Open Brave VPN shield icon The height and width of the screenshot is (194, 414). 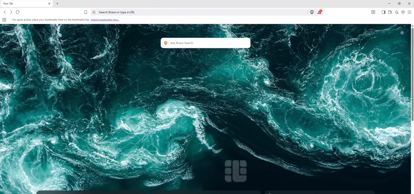coord(403,12)
